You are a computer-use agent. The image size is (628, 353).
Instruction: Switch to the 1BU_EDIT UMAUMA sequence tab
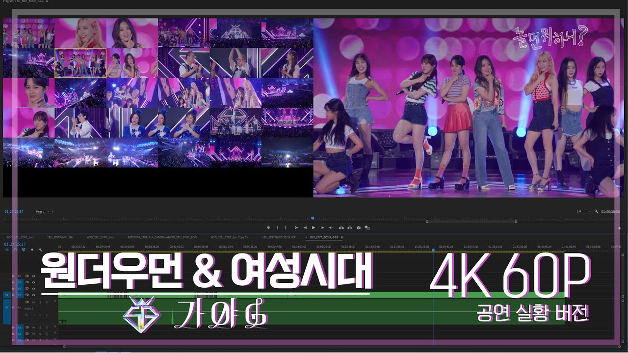59,237
